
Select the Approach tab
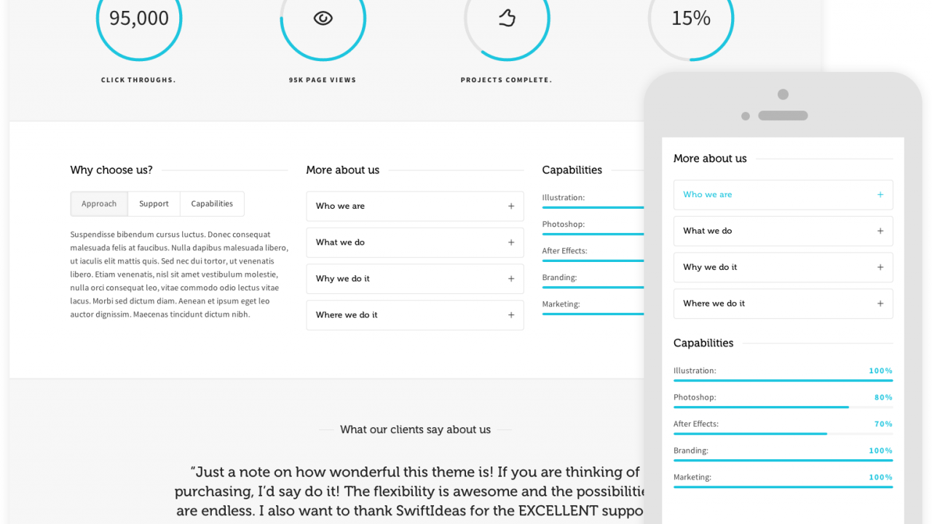pos(99,204)
